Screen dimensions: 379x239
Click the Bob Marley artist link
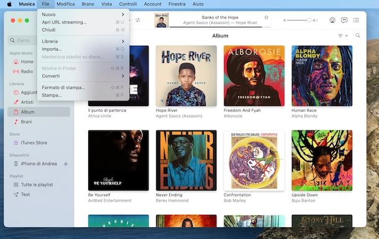tap(235, 201)
